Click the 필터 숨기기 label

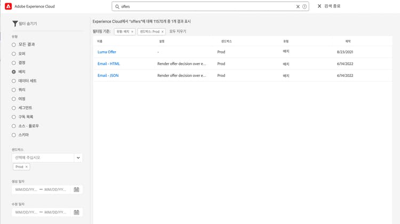tap(28, 23)
